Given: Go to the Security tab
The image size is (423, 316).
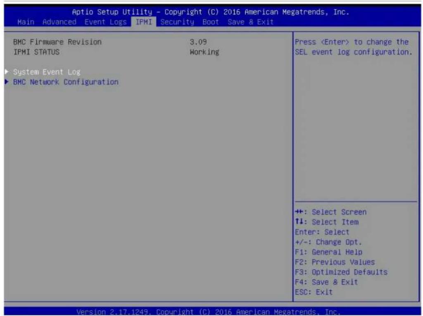Looking at the screenshot, I should (177, 22).
